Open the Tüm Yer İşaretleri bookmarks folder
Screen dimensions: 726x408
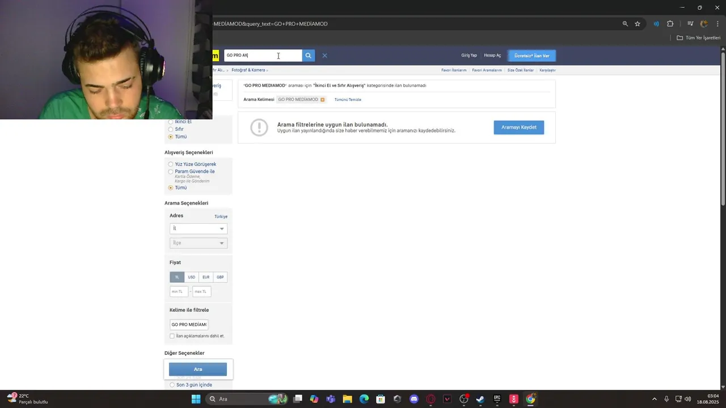click(699, 38)
